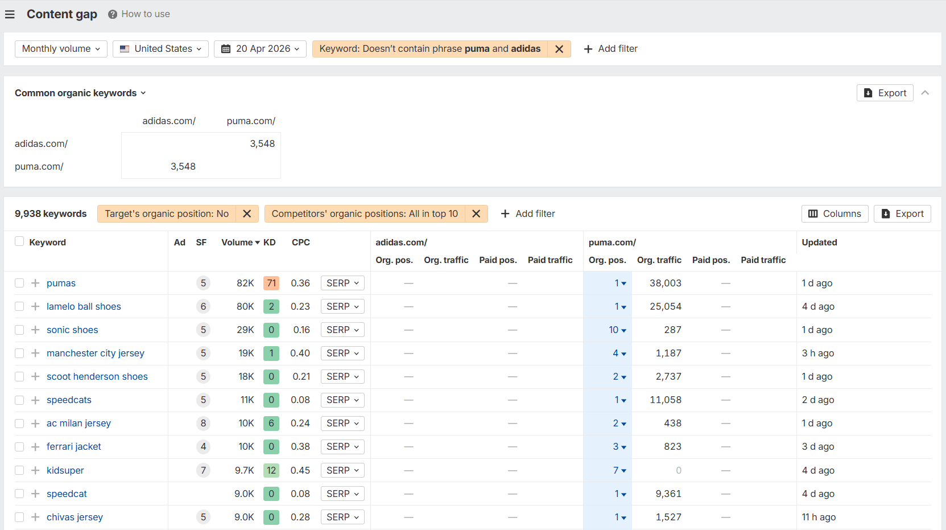
Task: Sort by puma.com Org. traffic header
Action: pos(659,260)
